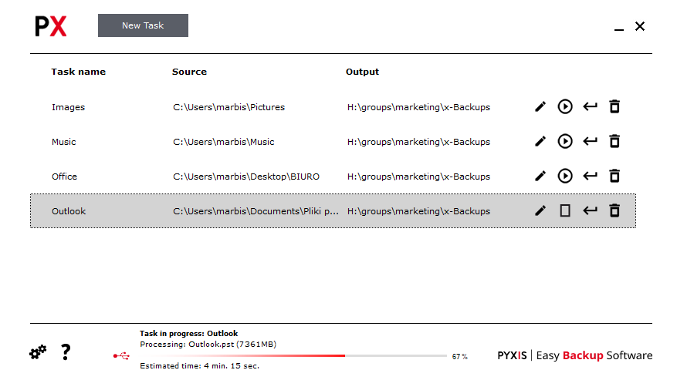
Task: Minimize the Pyxis backup window
Action: pos(619,28)
